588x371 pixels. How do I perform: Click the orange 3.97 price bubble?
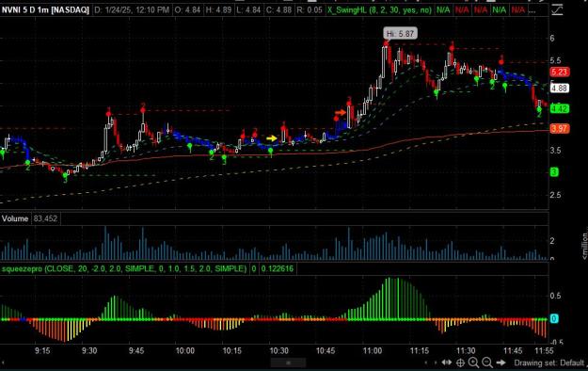coord(560,129)
